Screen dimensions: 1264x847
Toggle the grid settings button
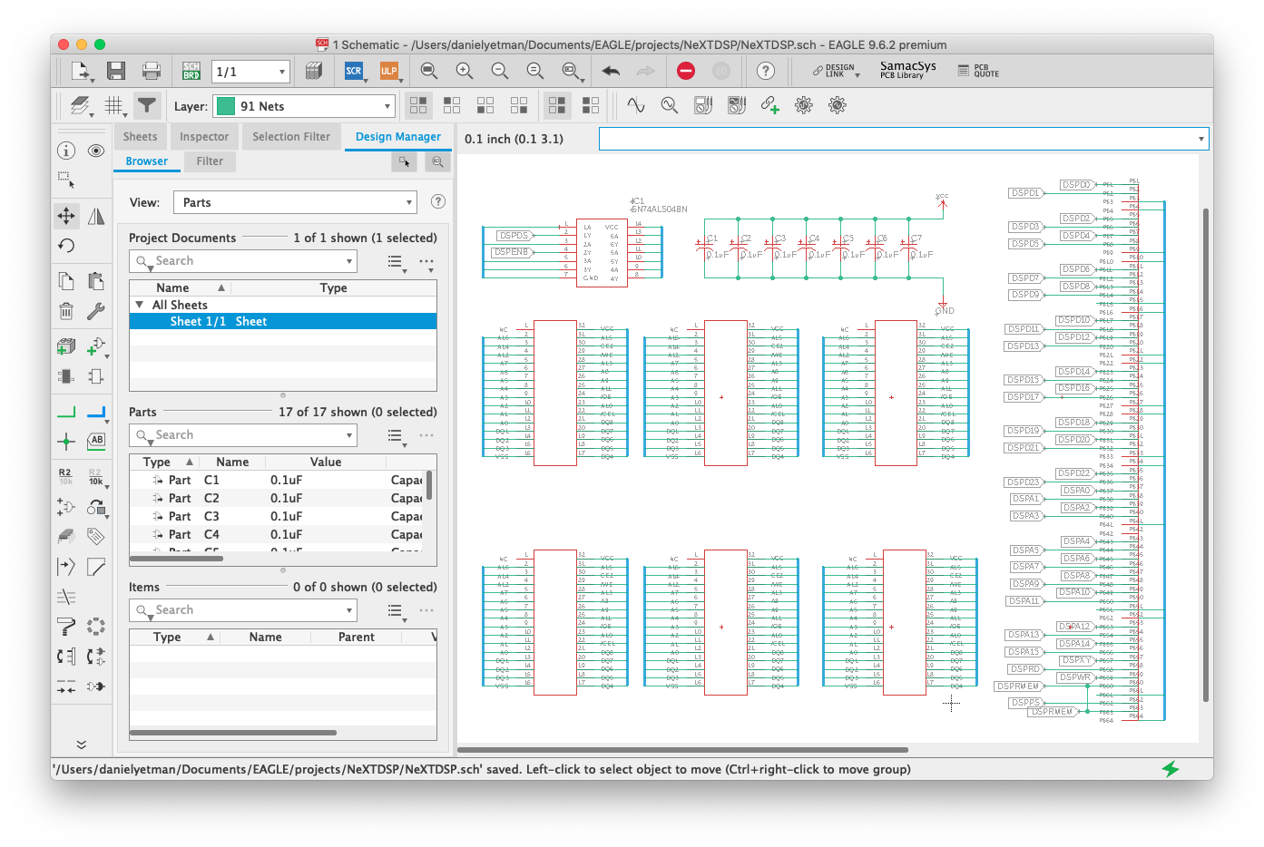pyautogui.click(x=114, y=106)
